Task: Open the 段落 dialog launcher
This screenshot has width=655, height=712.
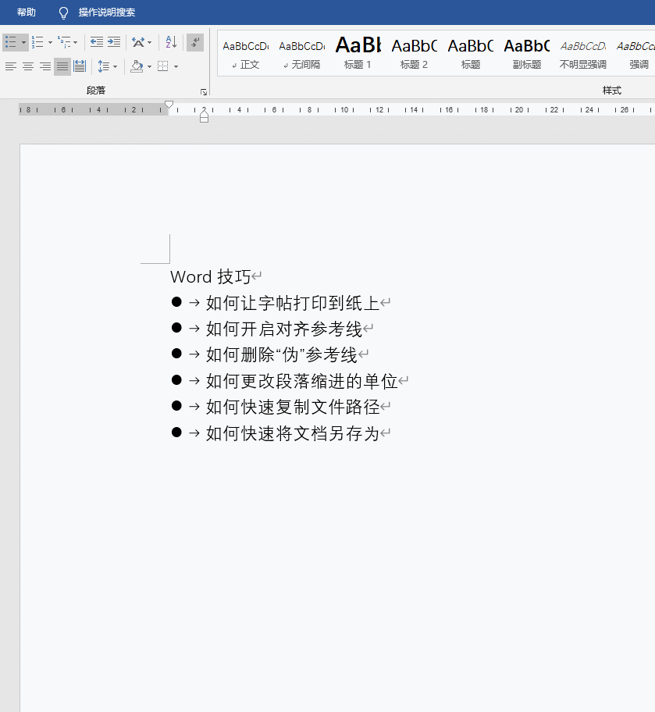Action: click(x=203, y=91)
